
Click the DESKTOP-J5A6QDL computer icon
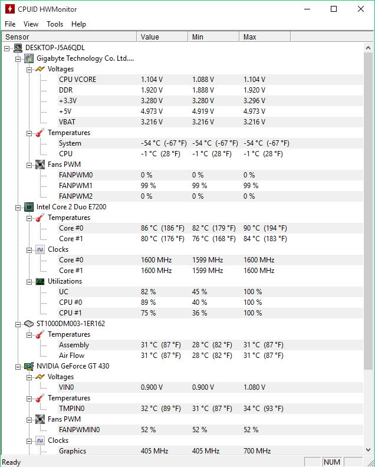[x=18, y=48]
